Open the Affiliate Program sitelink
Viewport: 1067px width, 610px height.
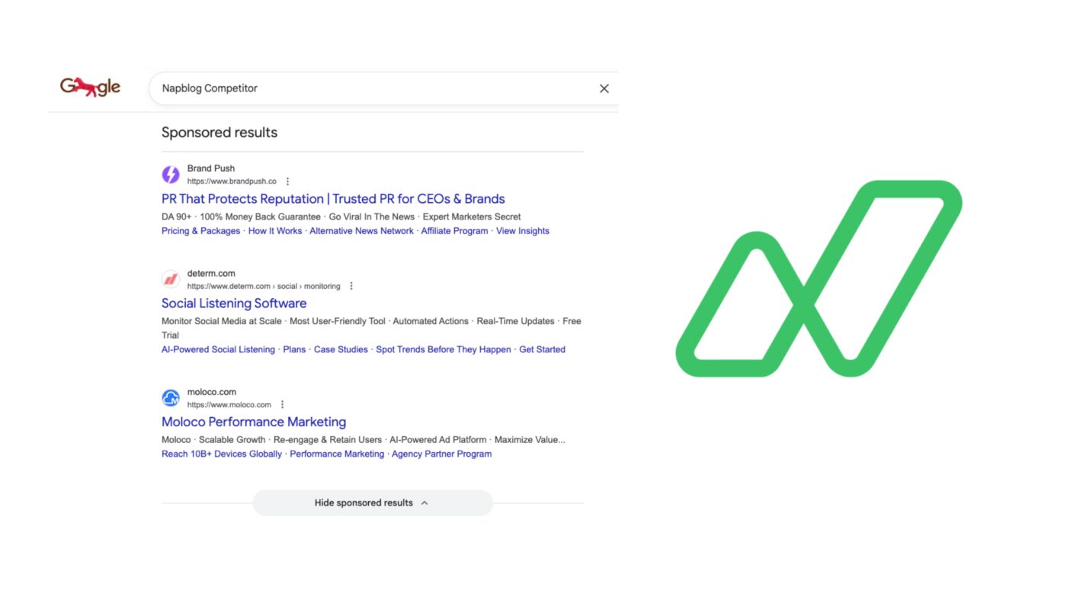[454, 230]
